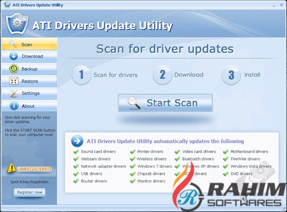Switch to the Download section
The image size is (287, 212).
tap(29, 56)
